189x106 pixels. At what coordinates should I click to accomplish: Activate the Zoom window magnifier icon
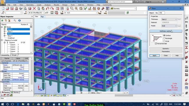coord(72,9)
